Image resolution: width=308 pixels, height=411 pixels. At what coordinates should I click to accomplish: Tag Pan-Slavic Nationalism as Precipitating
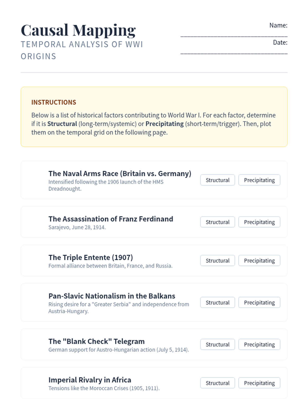pos(259,303)
